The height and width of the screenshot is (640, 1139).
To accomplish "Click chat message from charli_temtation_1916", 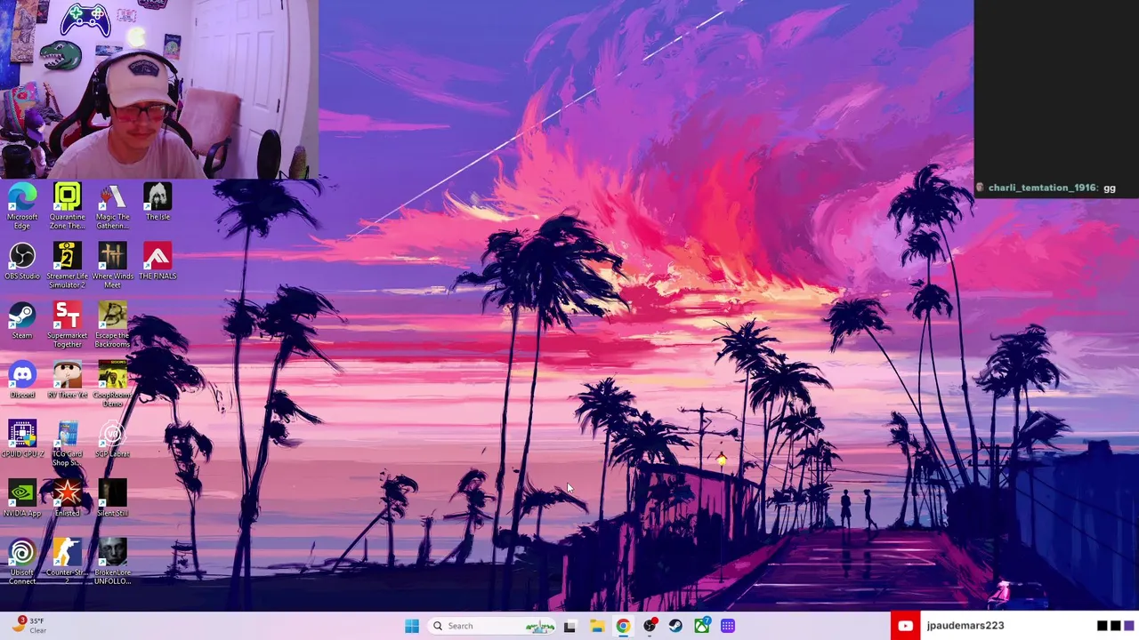I will point(1046,188).
